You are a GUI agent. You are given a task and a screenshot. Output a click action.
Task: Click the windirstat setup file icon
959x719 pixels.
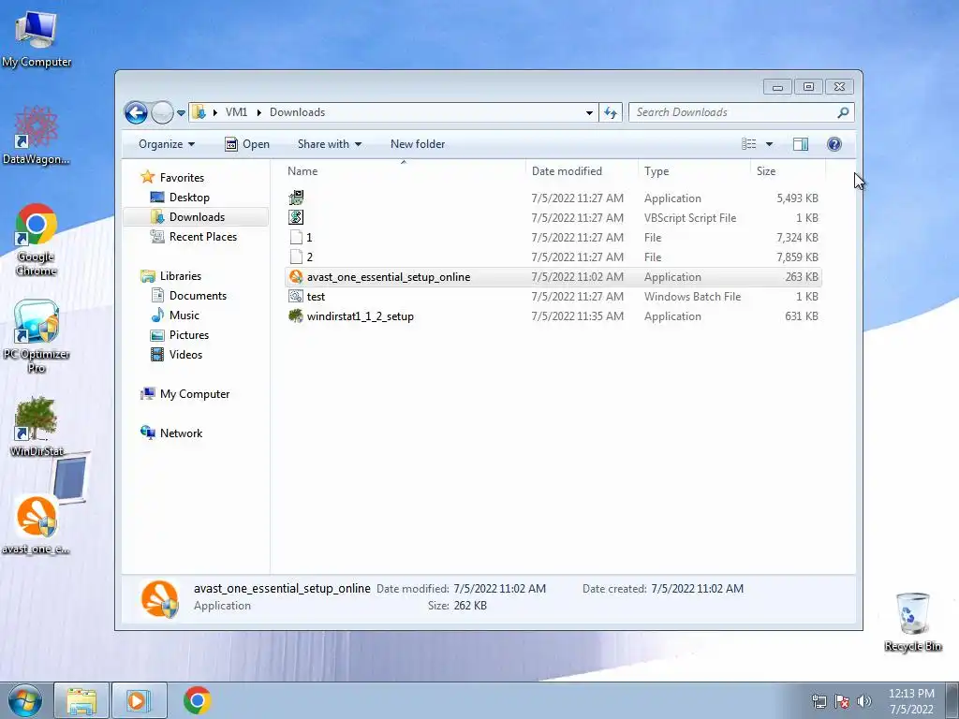click(296, 316)
